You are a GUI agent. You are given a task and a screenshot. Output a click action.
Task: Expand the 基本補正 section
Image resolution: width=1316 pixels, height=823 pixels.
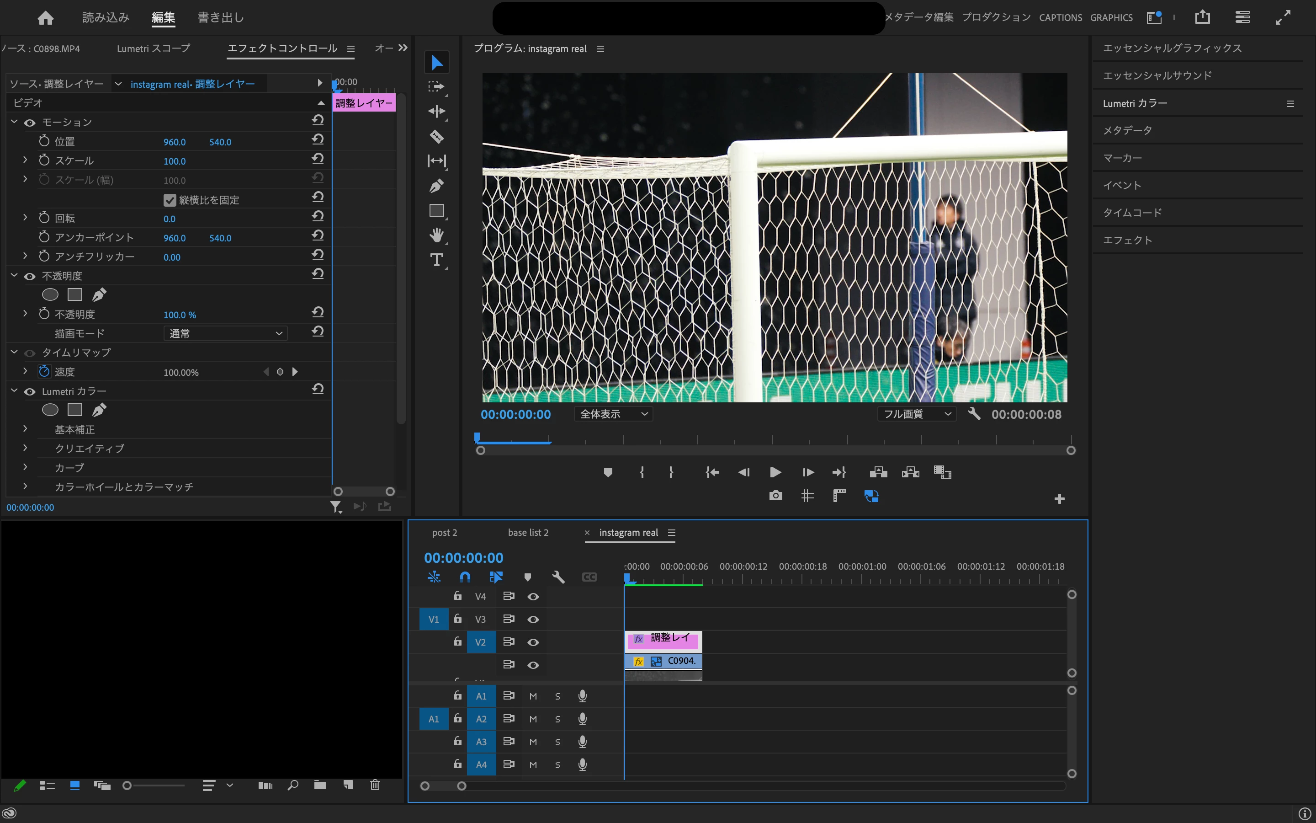[25, 429]
